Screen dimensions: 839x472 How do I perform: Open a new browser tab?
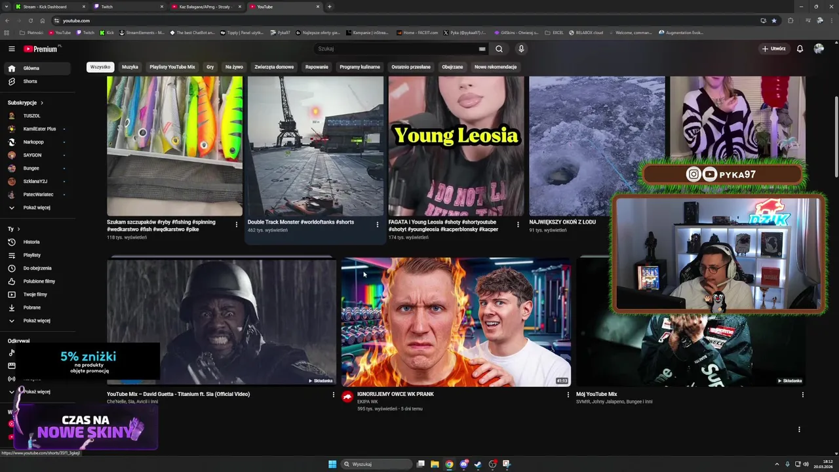329,7
